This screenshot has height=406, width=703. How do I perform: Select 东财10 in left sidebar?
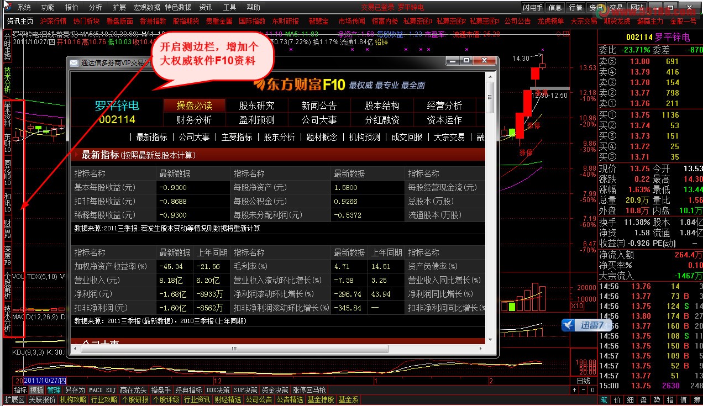[8, 142]
